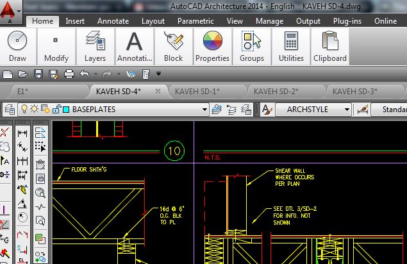Viewport: 407px width, 264px height.
Task: Switch to the Insert ribbon tab
Action: [x=75, y=21]
